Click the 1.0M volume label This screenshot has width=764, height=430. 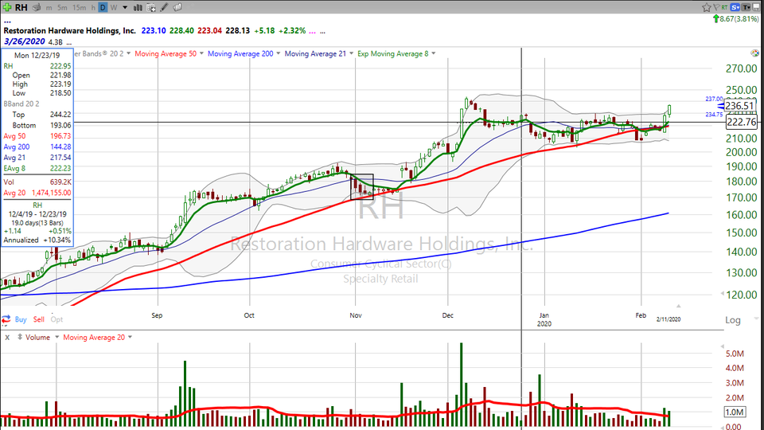click(734, 412)
